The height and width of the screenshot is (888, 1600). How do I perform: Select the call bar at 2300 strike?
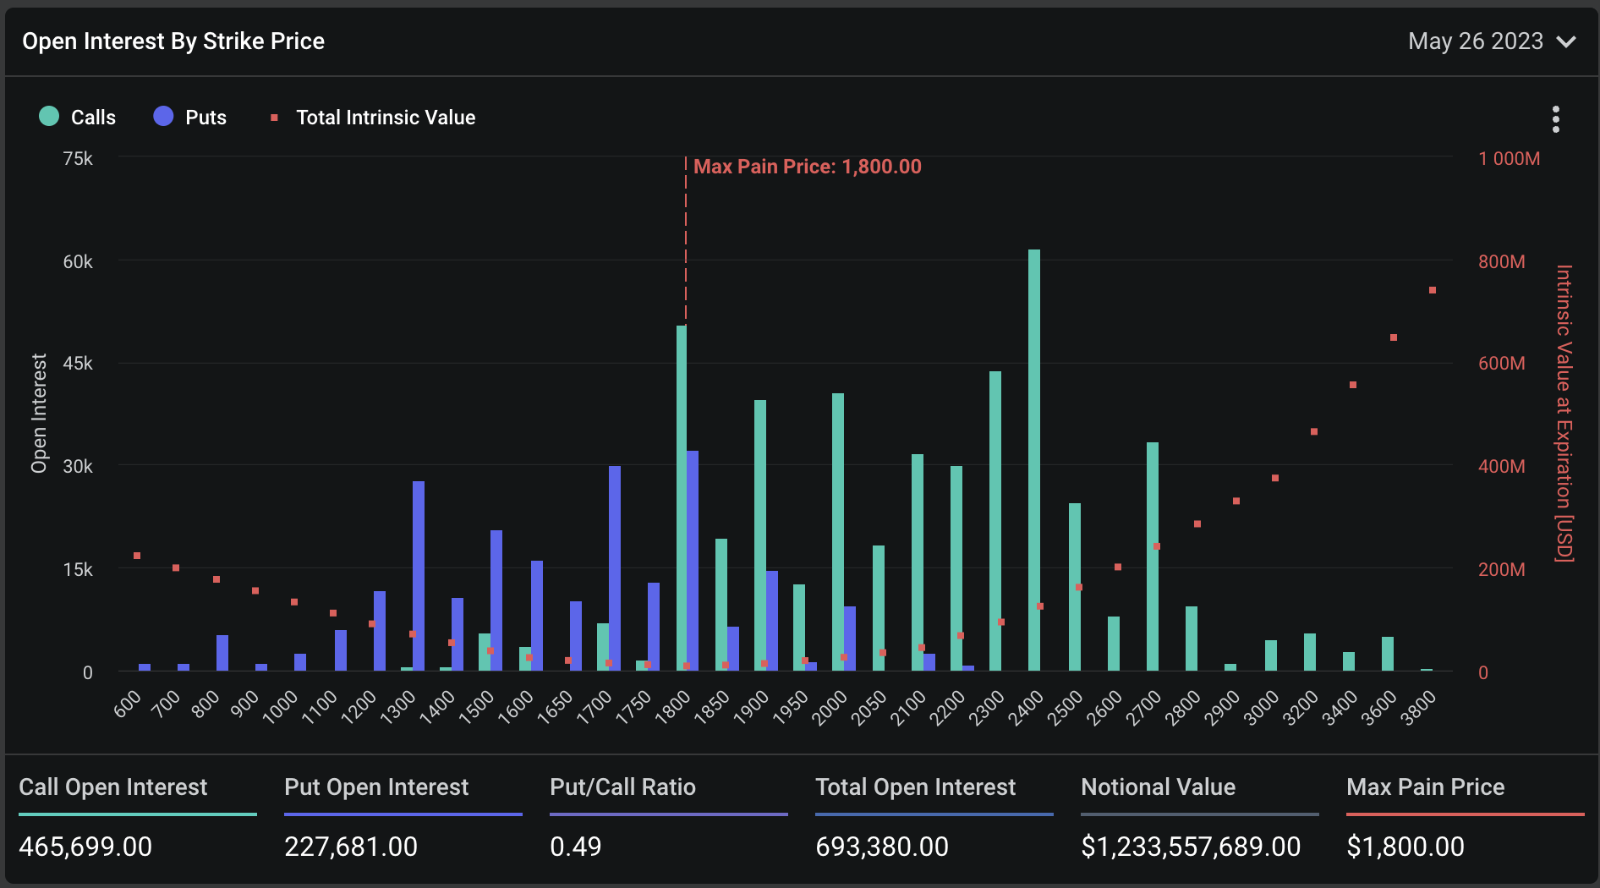click(995, 521)
